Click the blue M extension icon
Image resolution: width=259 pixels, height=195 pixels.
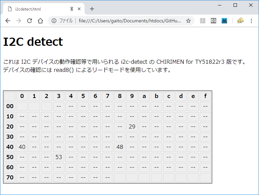click(224, 21)
